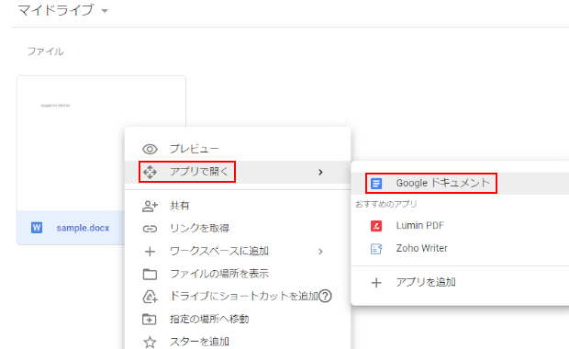The width and height of the screenshot is (569, 349).
Task: Select 共有 menu entry
Action: tap(238, 206)
